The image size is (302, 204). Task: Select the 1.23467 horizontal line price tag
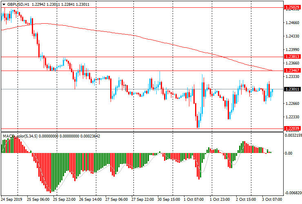point(292,70)
